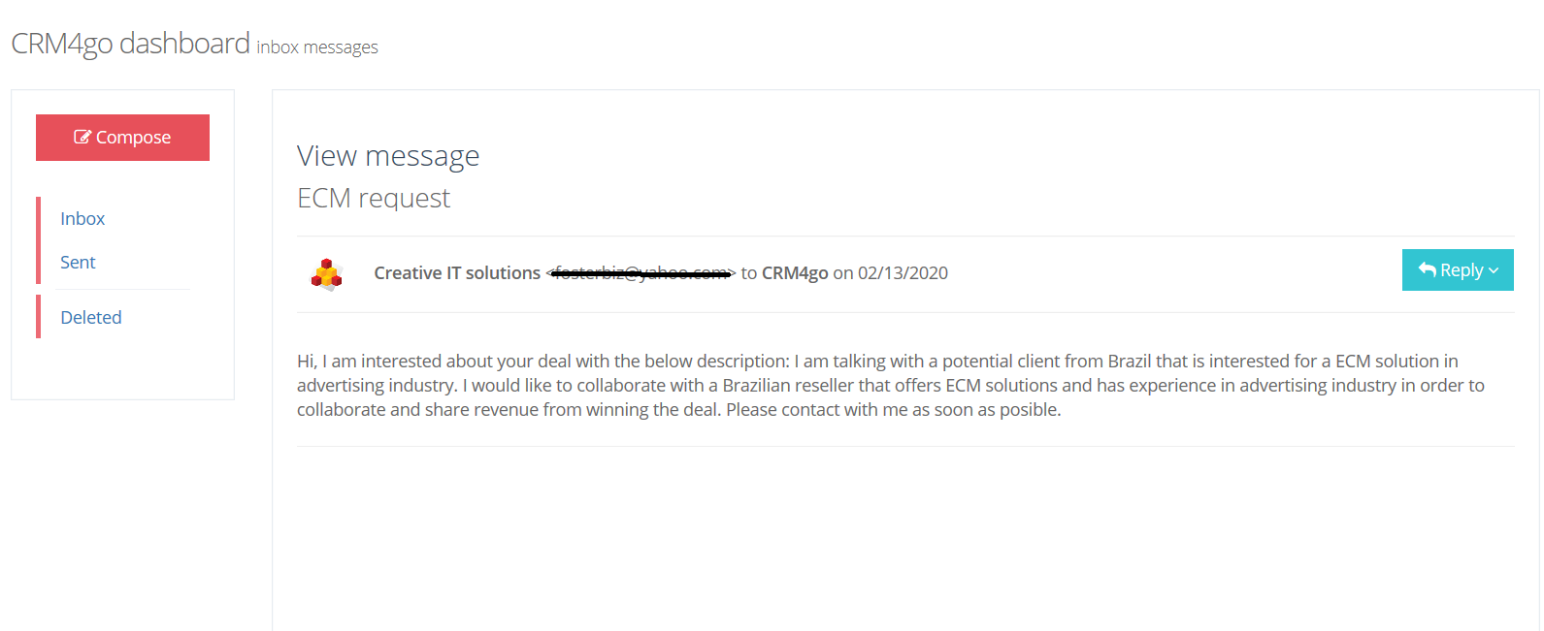Show the Deleted messages folder
The width and height of the screenshot is (1544, 631).
coord(91,318)
